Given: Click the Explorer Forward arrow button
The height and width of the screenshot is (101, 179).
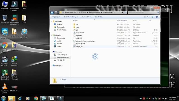Looking at the screenshot, I should (56, 12).
